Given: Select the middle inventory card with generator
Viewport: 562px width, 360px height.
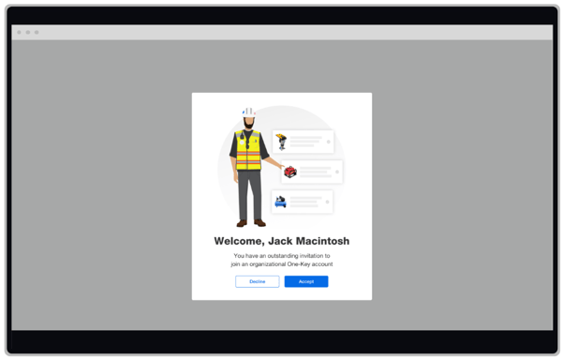Looking at the screenshot, I should point(312,172).
